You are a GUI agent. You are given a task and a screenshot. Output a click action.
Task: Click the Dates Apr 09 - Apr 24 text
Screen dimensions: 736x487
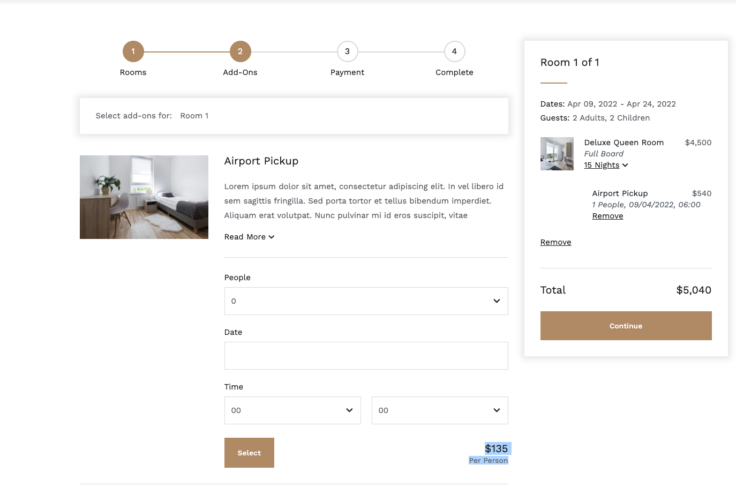[x=608, y=104]
